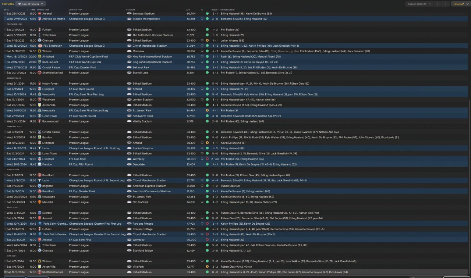
Task: Go to the previous season with the left arrow
Action: [438, 4]
